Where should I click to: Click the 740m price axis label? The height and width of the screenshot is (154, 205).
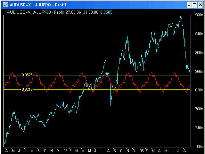coord(199,128)
